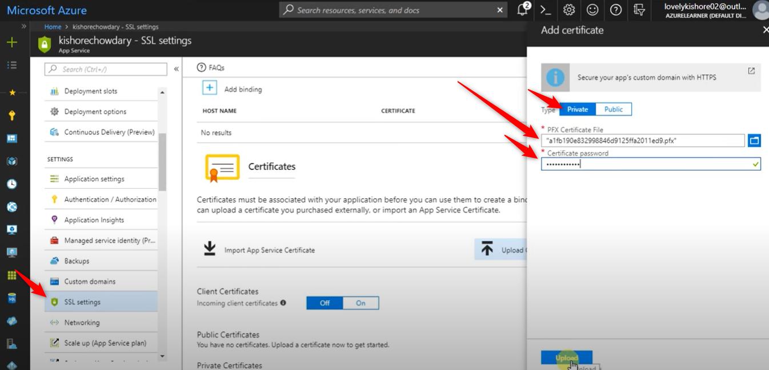The height and width of the screenshot is (370, 769).
Task: Click the account avatar picture
Action: click(760, 10)
